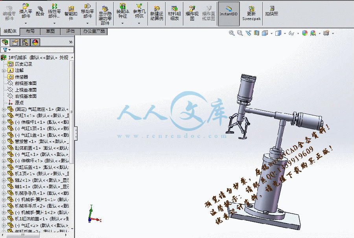Open the FeatureManager design tree panel tab
Viewport: 354px width, 238px height.
coord(5,42)
